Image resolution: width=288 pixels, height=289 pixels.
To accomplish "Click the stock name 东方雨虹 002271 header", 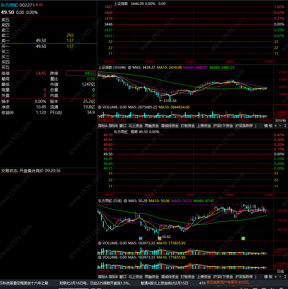I will (x=18, y=5).
